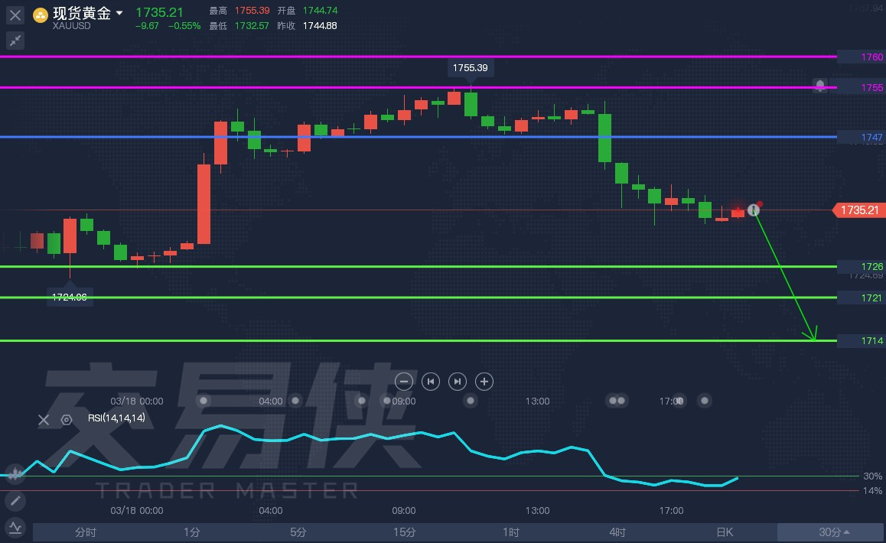The image size is (886, 543).
Task: Switch to 15分 timeframe tab
Action: 404,532
